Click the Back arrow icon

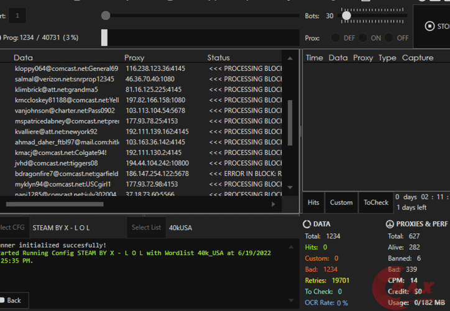(x=2, y=300)
